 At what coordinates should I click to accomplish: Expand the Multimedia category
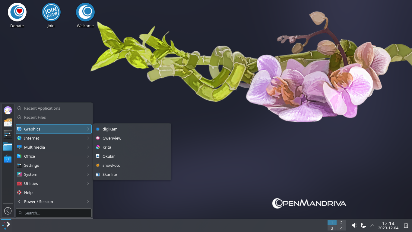(54, 147)
